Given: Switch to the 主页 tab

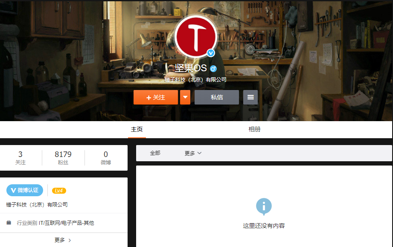Looking at the screenshot, I should [137, 129].
